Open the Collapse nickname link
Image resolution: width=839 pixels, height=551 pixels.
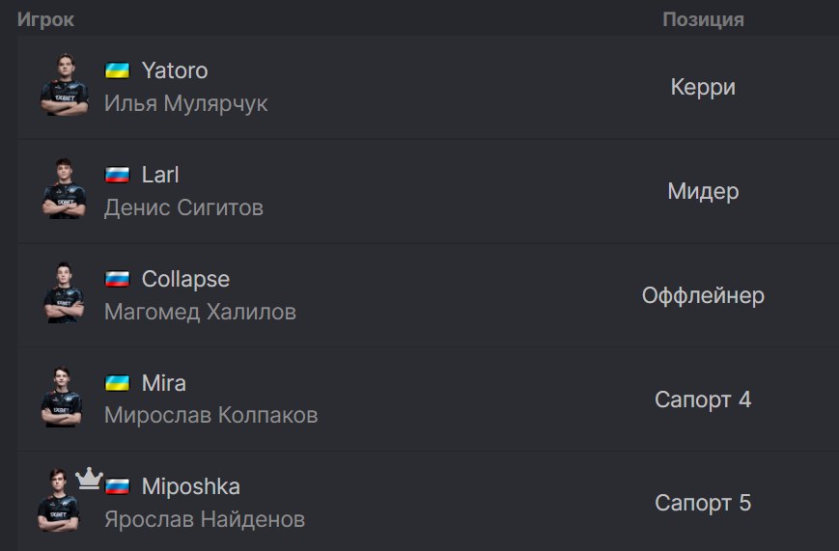pos(185,279)
